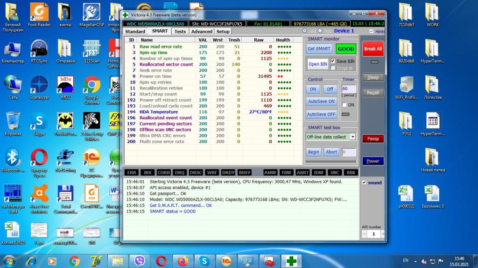Click the AutoSave ON button
This screenshot has width=478, height=268.
[x=321, y=102]
